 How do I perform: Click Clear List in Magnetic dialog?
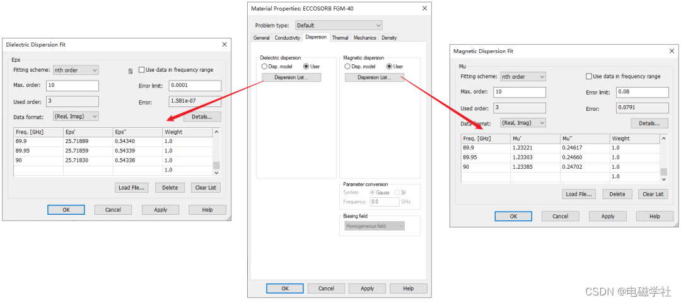click(x=653, y=194)
